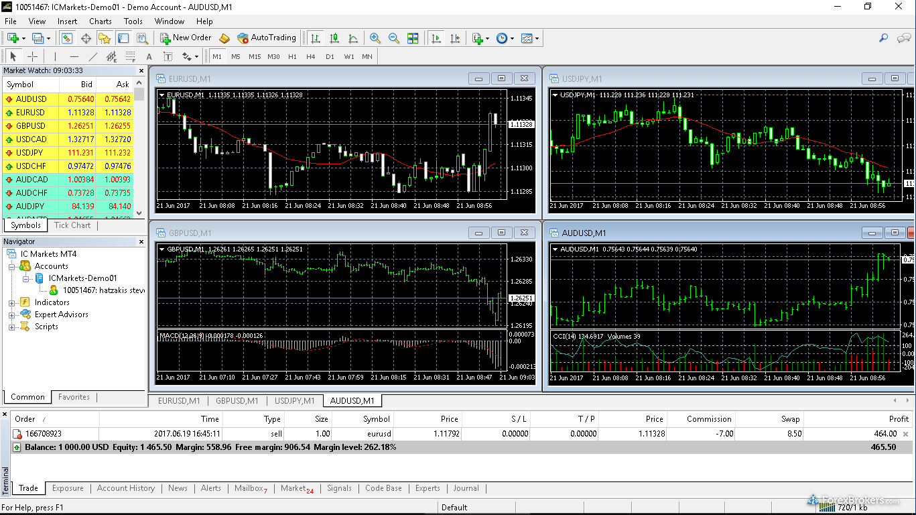916x515 pixels.
Task: Select the Equidistant Channel tool
Action: [112, 56]
